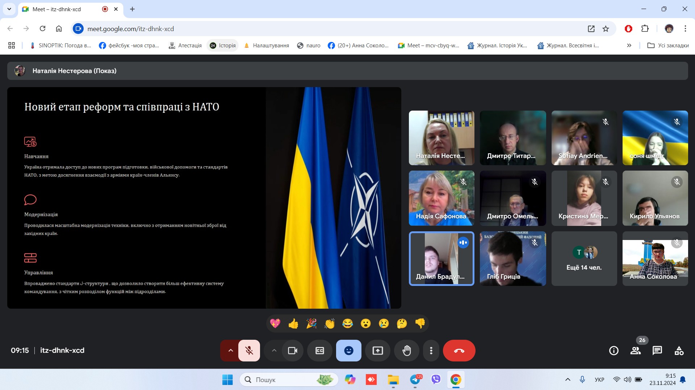Open the Windows Start menu

click(x=227, y=380)
